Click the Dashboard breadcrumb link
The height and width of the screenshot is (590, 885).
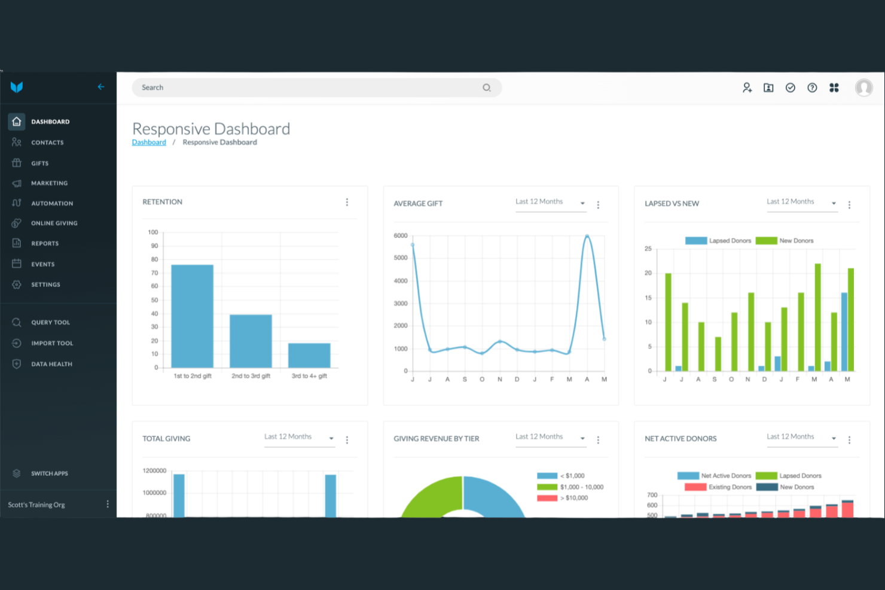(x=149, y=142)
